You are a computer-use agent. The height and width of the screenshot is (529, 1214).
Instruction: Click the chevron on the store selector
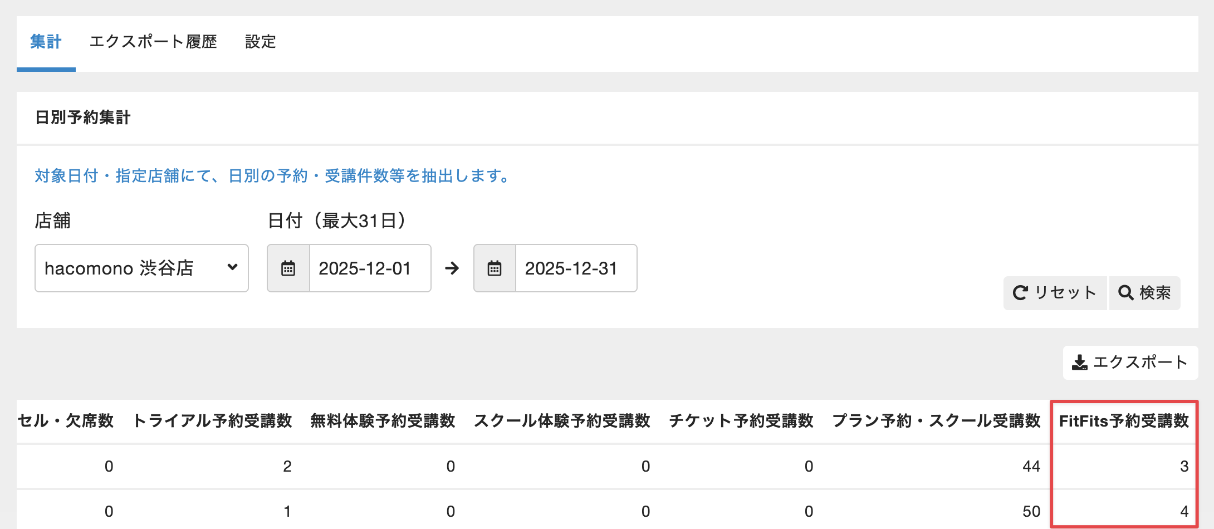click(234, 268)
